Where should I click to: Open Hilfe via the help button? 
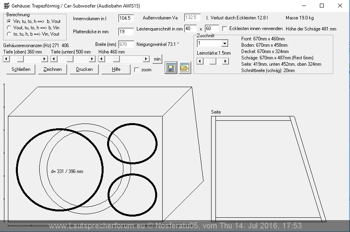(x=116, y=69)
